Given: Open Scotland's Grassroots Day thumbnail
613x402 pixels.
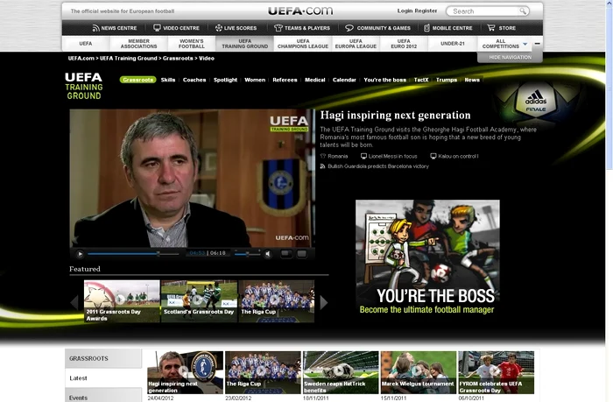Looking at the screenshot, I should coord(199,301).
